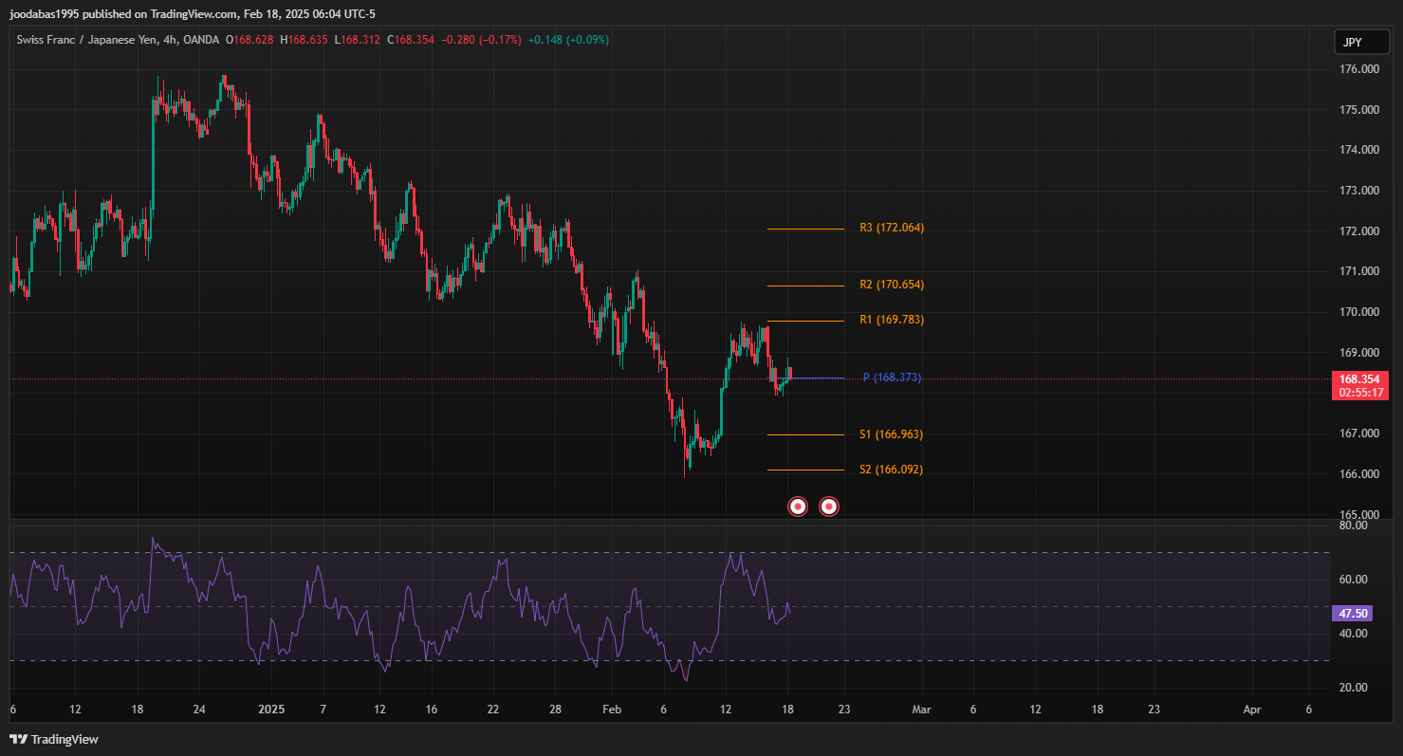Click the 80.00 RSI scale label
The image size is (1403, 756).
(1354, 525)
